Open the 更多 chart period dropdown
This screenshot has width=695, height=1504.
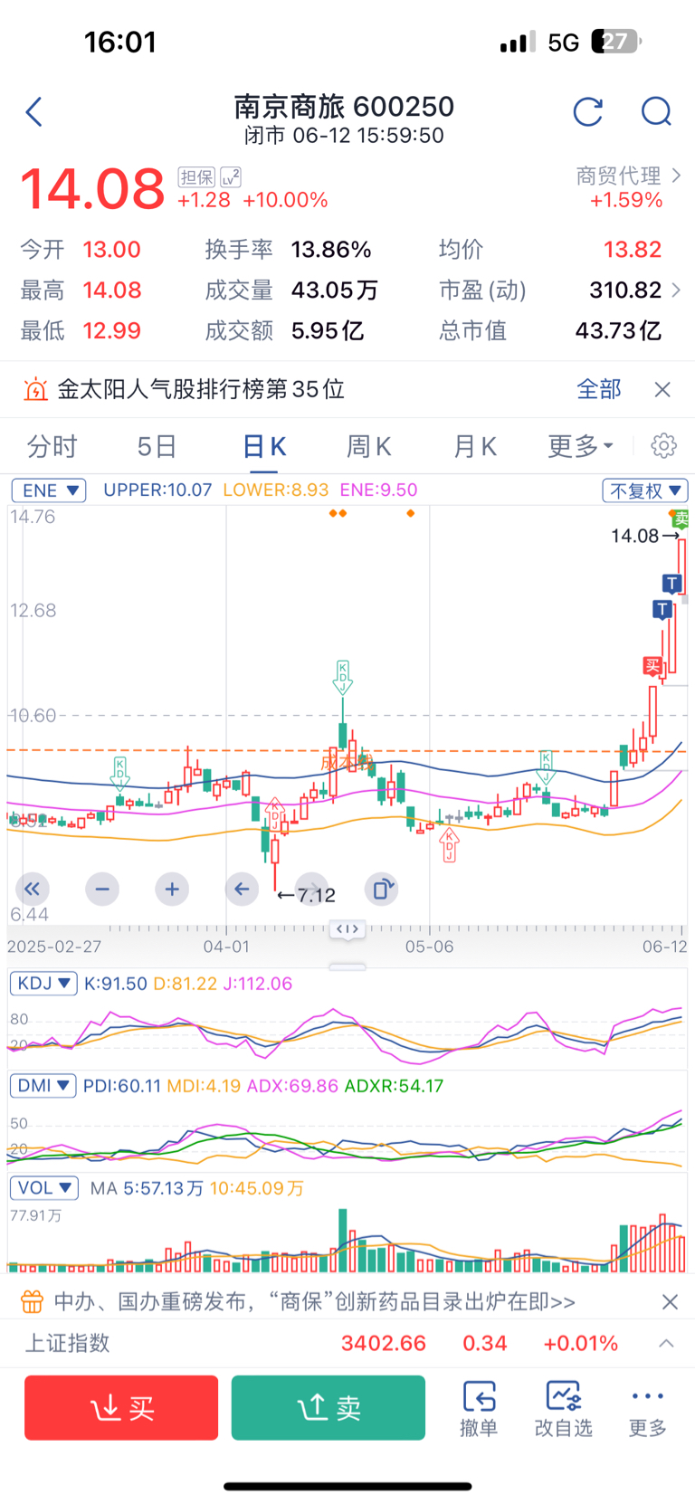tap(580, 446)
